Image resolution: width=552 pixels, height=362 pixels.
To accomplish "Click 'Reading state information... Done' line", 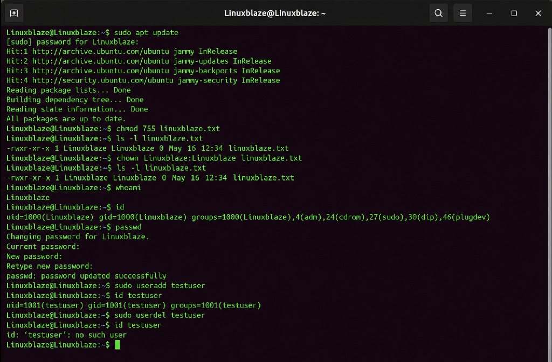I will [x=77, y=109].
